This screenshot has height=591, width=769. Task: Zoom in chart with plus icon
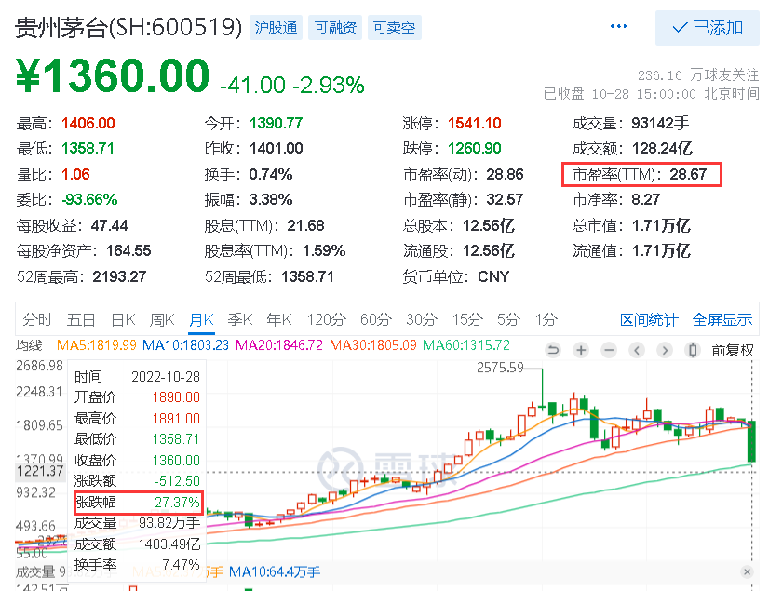tap(581, 350)
